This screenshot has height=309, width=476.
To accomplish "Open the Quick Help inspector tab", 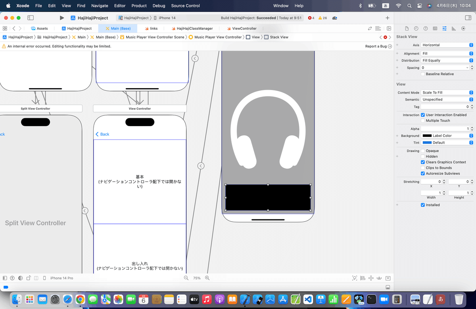I will click(426, 29).
